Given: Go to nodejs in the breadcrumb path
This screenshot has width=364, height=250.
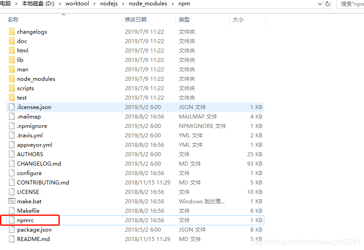Looking at the screenshot, I should [x=109, y=4].
